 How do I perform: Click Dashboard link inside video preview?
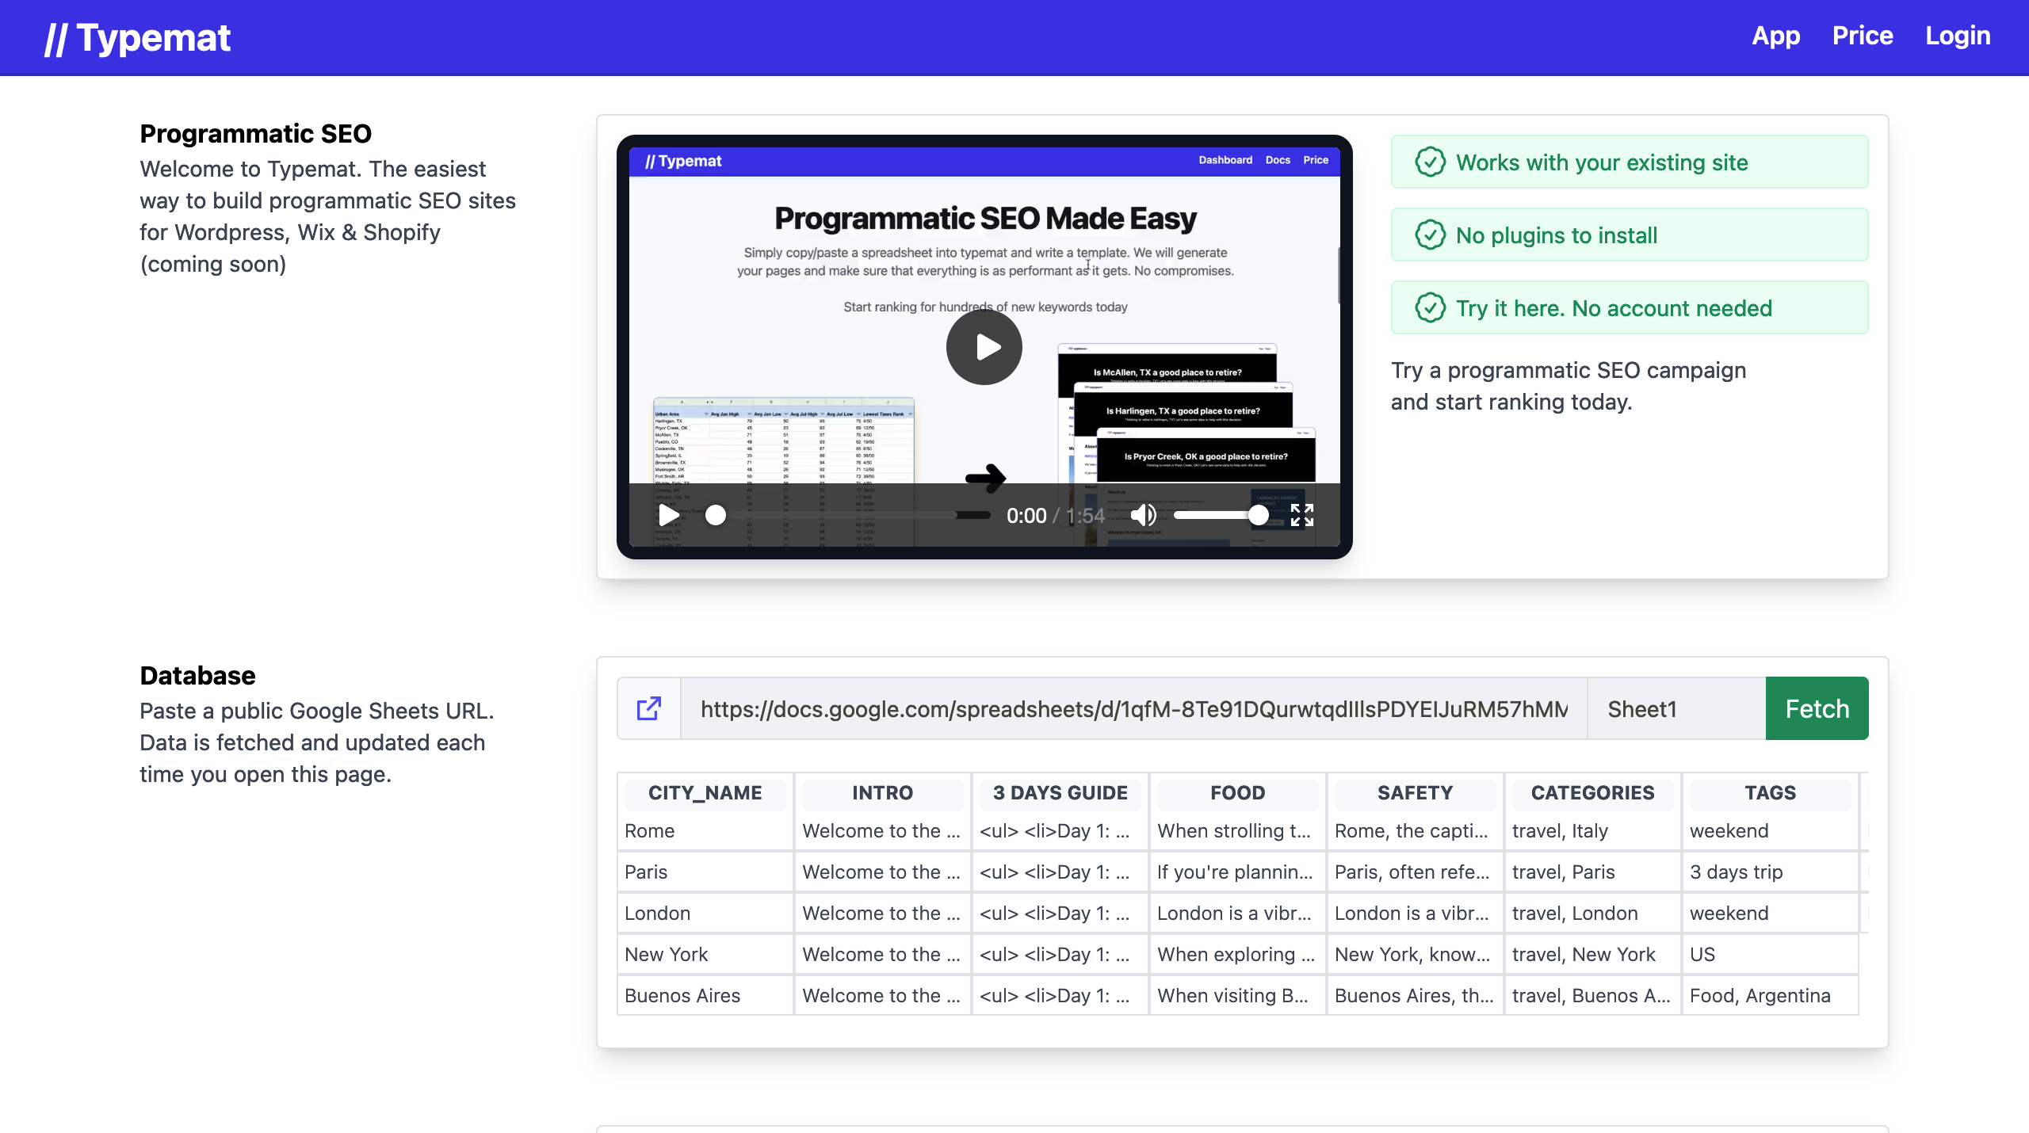click(x=1225, y=160)
